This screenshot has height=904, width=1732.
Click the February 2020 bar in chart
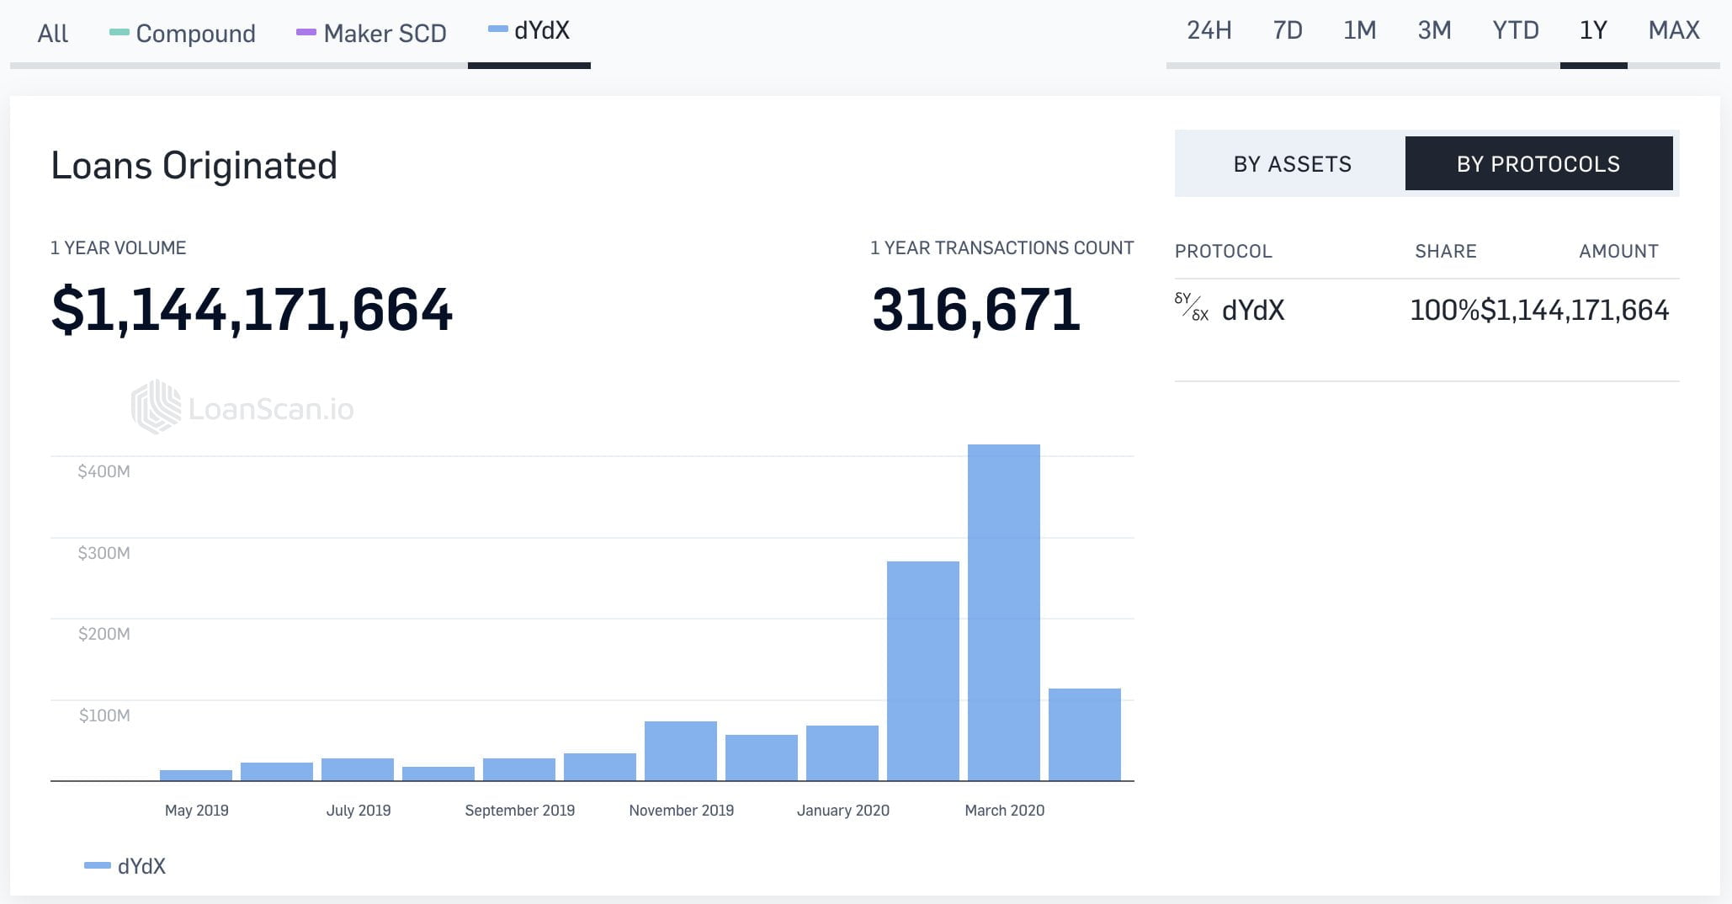pos(922,671)
